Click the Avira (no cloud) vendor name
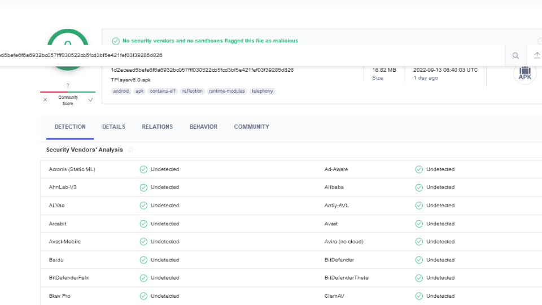 click(344, 242)
